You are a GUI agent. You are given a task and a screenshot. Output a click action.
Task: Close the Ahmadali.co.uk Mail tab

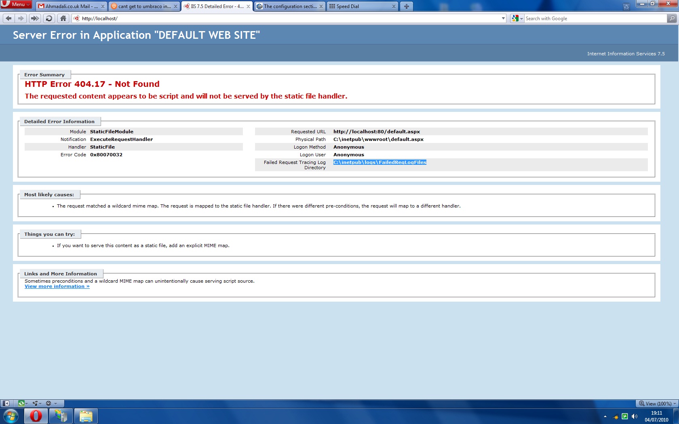103,6
